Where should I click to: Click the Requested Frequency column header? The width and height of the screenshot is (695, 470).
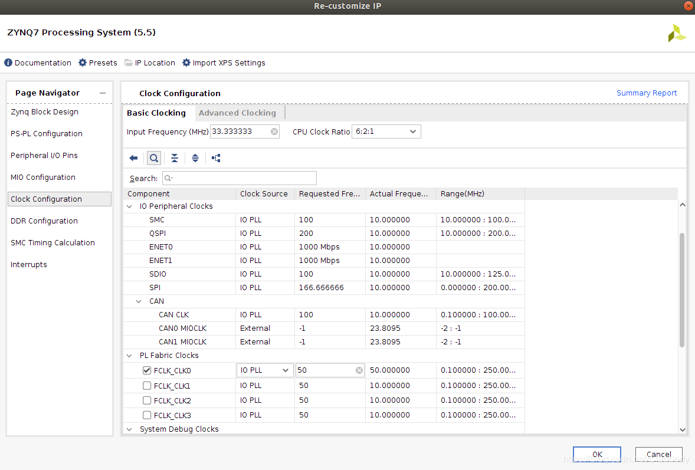click(x=330, y=193)
